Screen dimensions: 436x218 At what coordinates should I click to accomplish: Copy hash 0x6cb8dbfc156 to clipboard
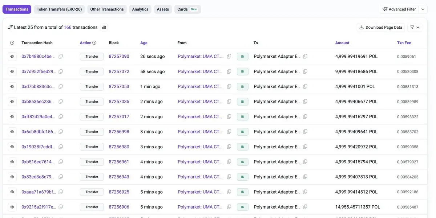coord(61,132)
